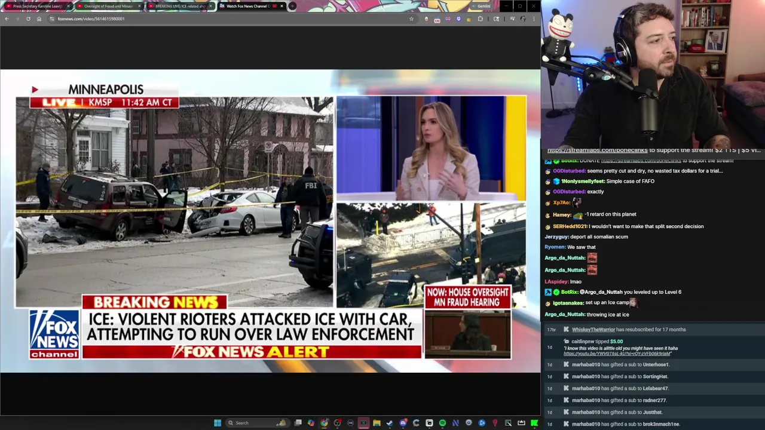The image size is (765, 430).
Task: Click the Fox News live video player
Action: [x=270, y=221]
